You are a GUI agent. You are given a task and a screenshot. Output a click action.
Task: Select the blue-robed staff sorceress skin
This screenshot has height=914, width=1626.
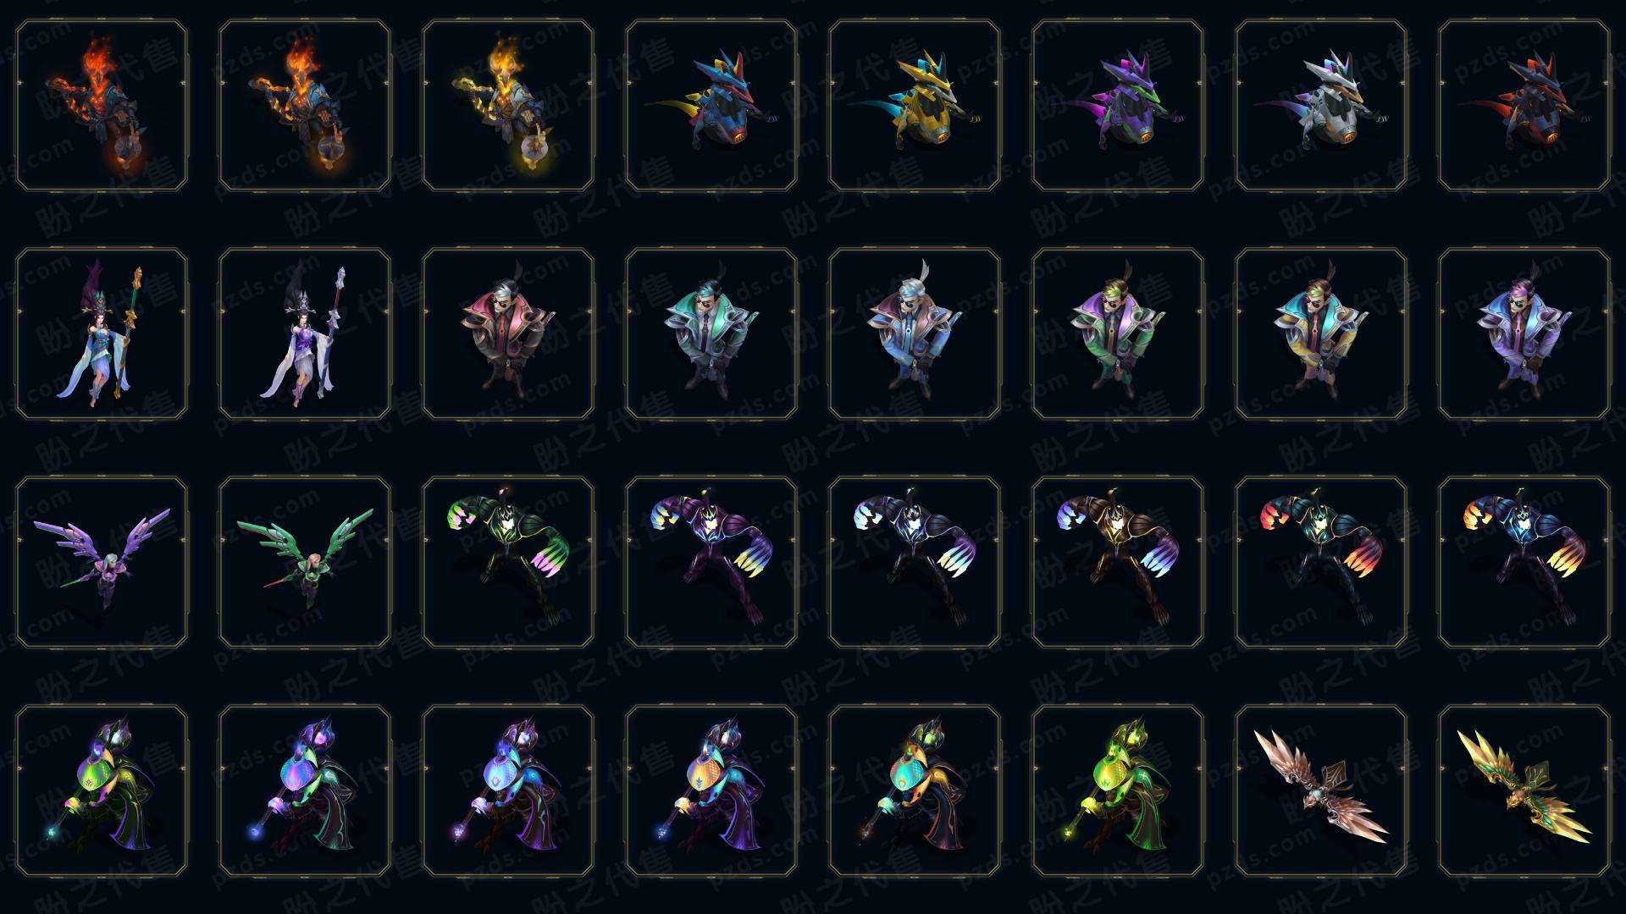[x=102, y=333]
